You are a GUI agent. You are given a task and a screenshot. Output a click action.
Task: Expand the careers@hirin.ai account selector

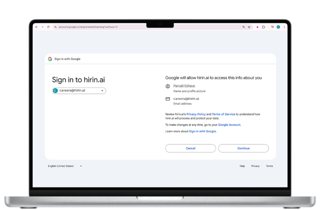click(79, 90)
